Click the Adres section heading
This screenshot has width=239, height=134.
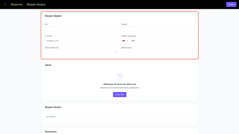[x=48, y=65]
